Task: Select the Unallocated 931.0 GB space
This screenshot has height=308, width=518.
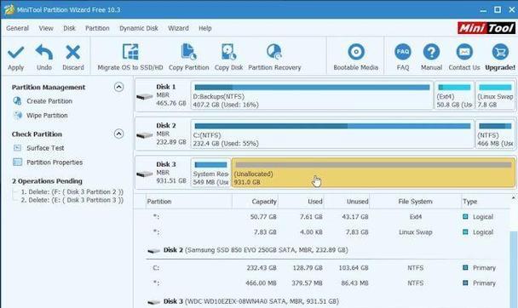Action: point(373,173)
